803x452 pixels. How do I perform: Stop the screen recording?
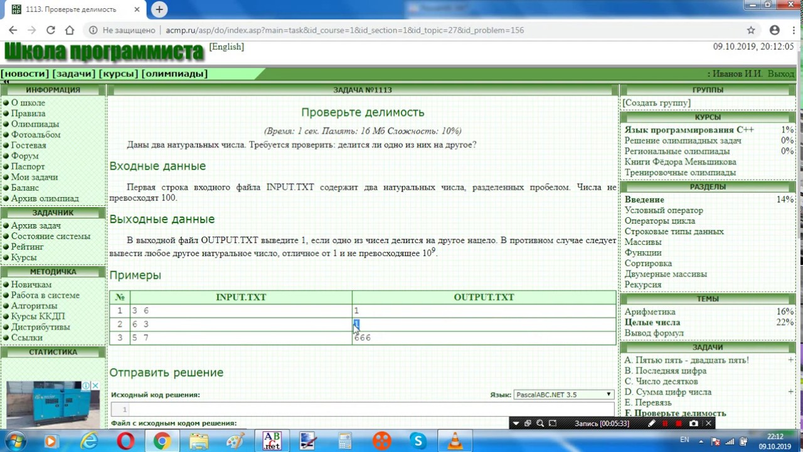click(679, 424)
